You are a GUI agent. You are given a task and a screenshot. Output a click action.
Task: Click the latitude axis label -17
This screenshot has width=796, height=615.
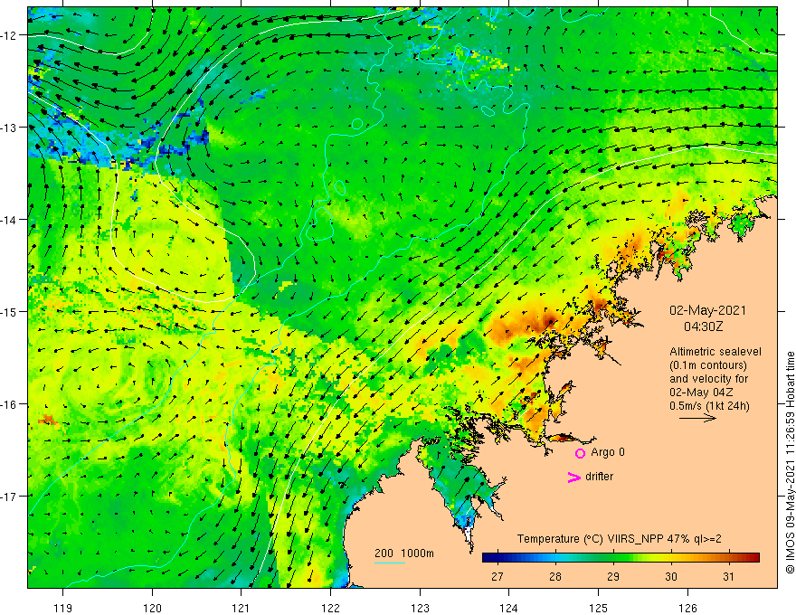pos(10,497)
